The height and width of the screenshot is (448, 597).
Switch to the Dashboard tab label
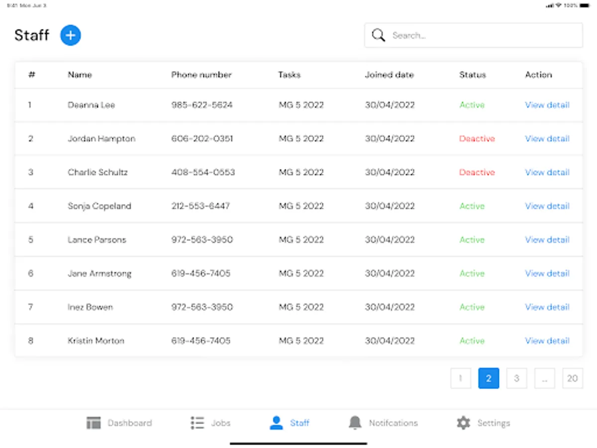pyautogui.click(x=130, y=423)
